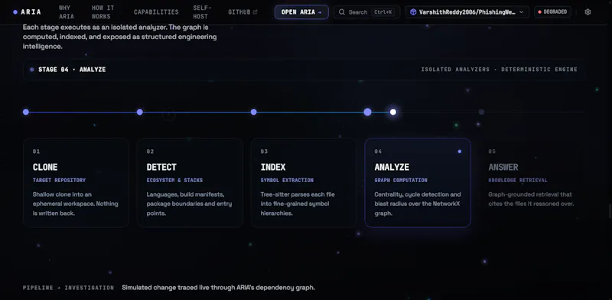Click the purple dot beside Stage 04
Screen dimensions: 612x300
32,70
